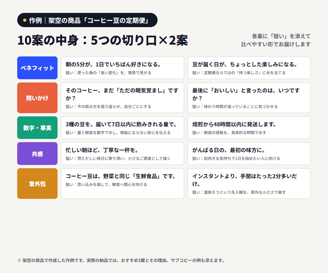
Task: Click the 共感 purple category label
Action: click(37, 154)
